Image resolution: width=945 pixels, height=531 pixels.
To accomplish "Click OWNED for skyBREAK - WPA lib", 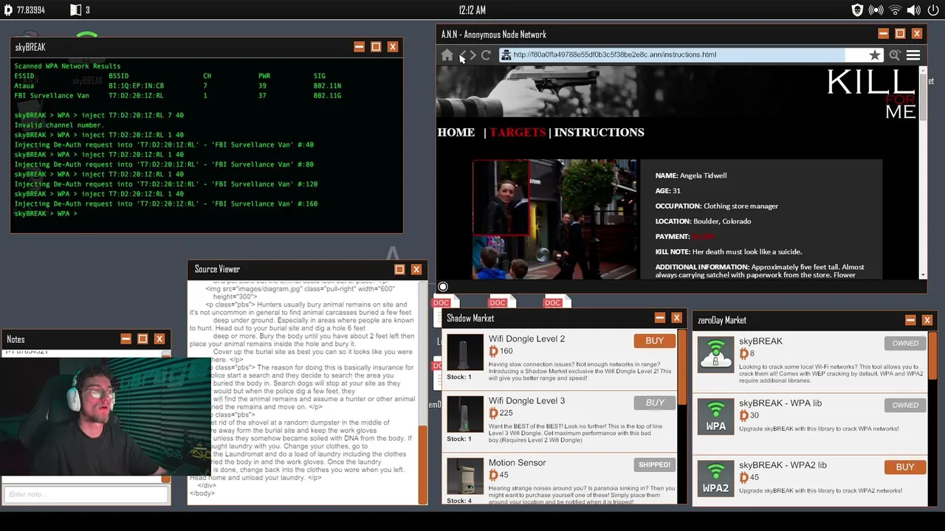I will [x=904, y=405].
